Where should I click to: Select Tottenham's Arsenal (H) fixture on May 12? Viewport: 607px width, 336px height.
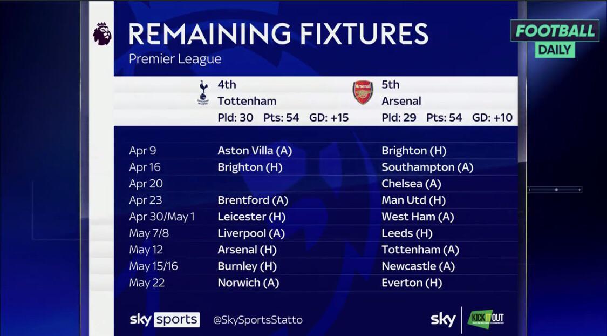tap(247, 250)
